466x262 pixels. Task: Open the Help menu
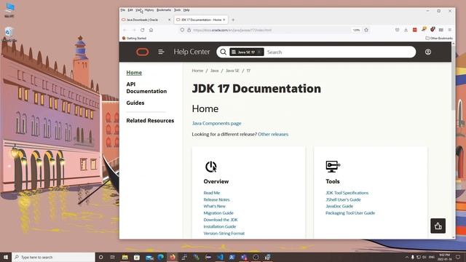click(x=186, y=10)
